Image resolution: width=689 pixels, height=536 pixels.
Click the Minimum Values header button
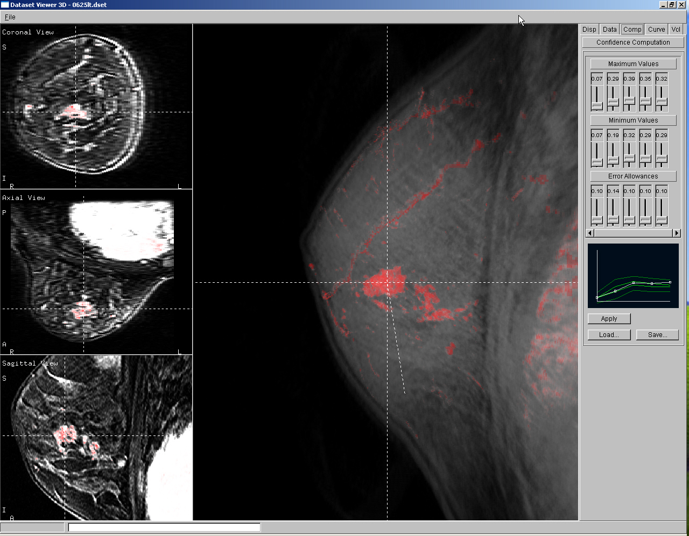click(633, 120)
